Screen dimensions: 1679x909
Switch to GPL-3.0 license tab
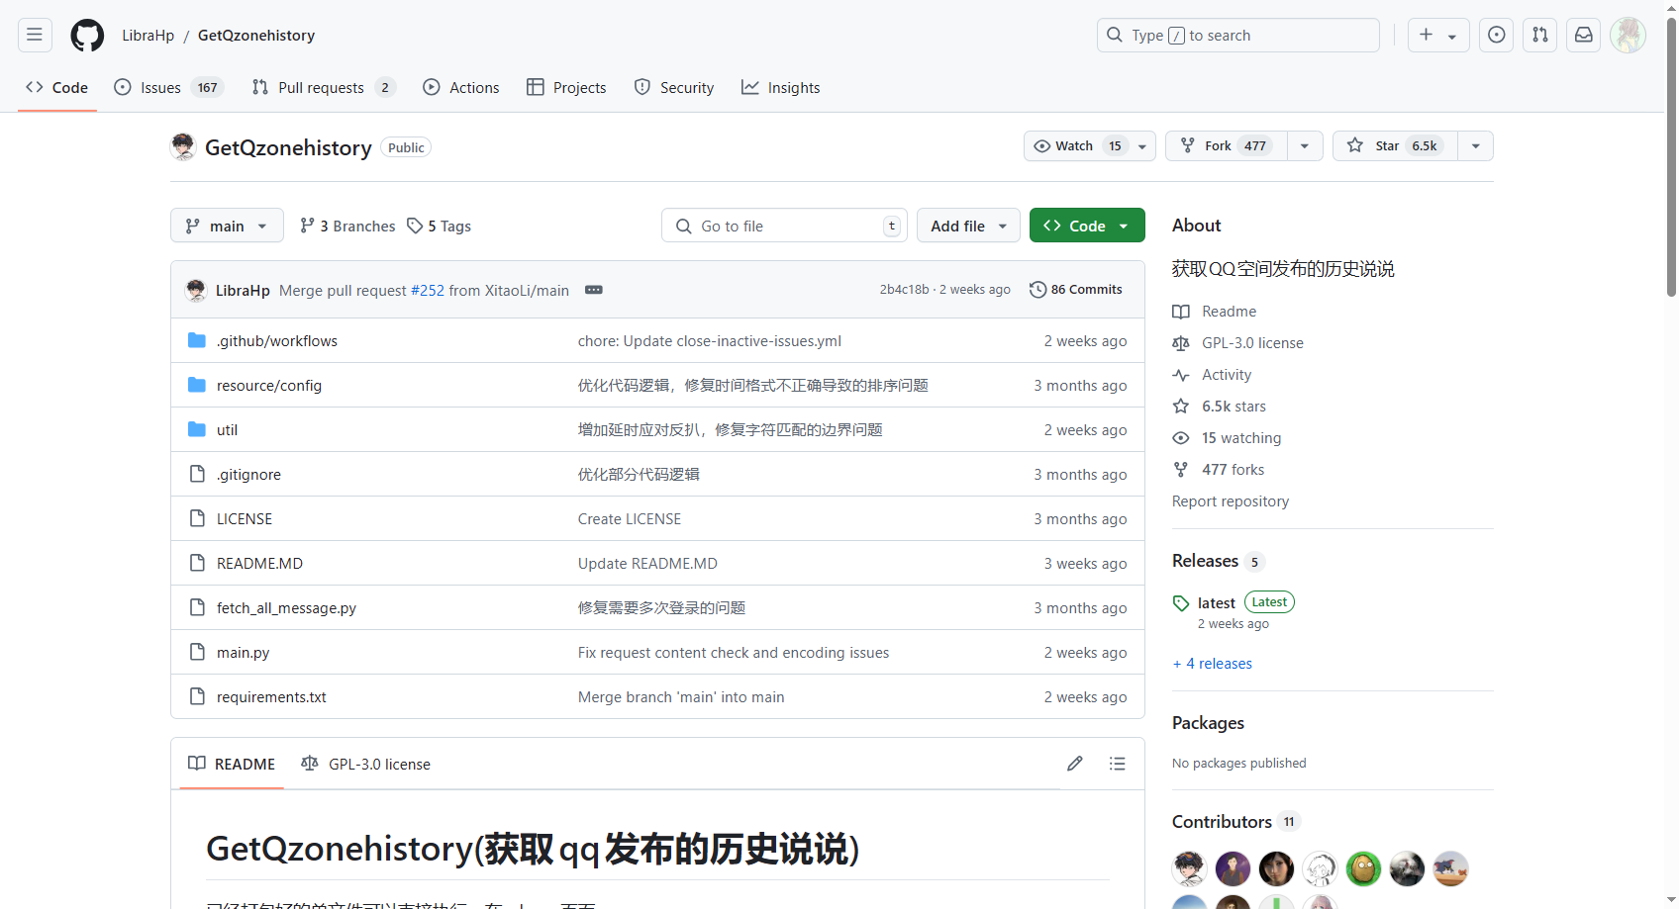pyautogui.click(x=366, y=764)
